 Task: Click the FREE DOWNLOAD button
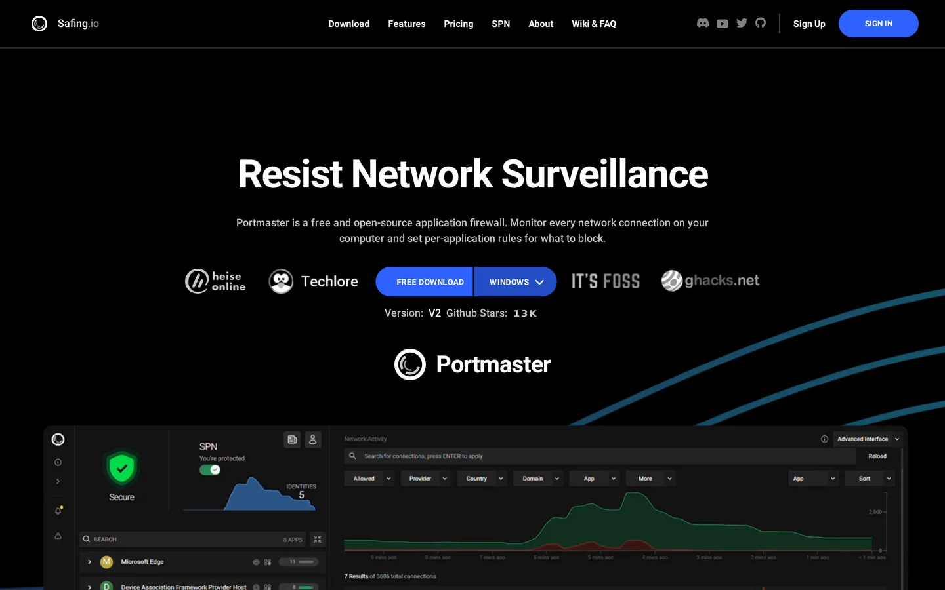(425, 282)
